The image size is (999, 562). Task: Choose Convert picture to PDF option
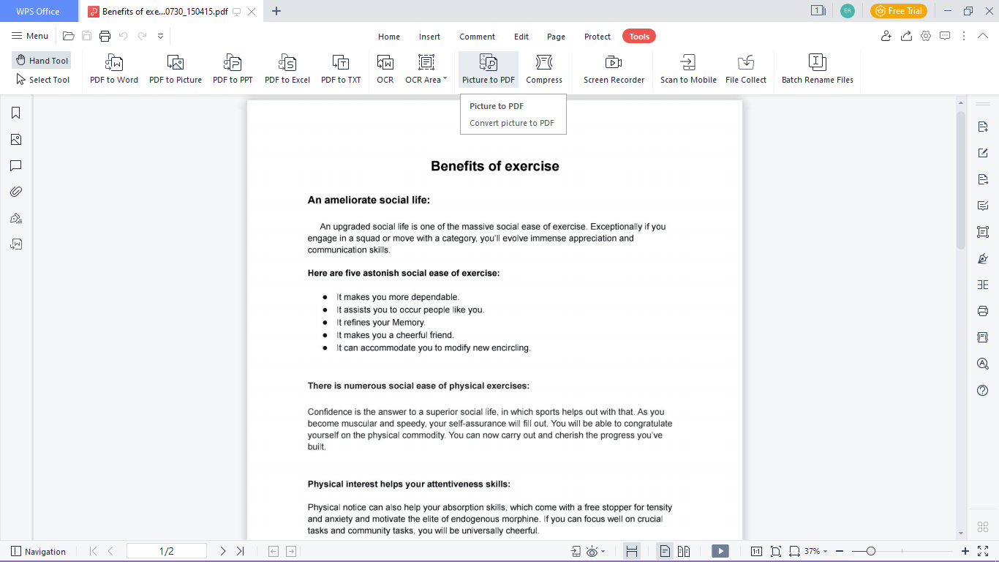pyautogui.click(x=512, y=123)
